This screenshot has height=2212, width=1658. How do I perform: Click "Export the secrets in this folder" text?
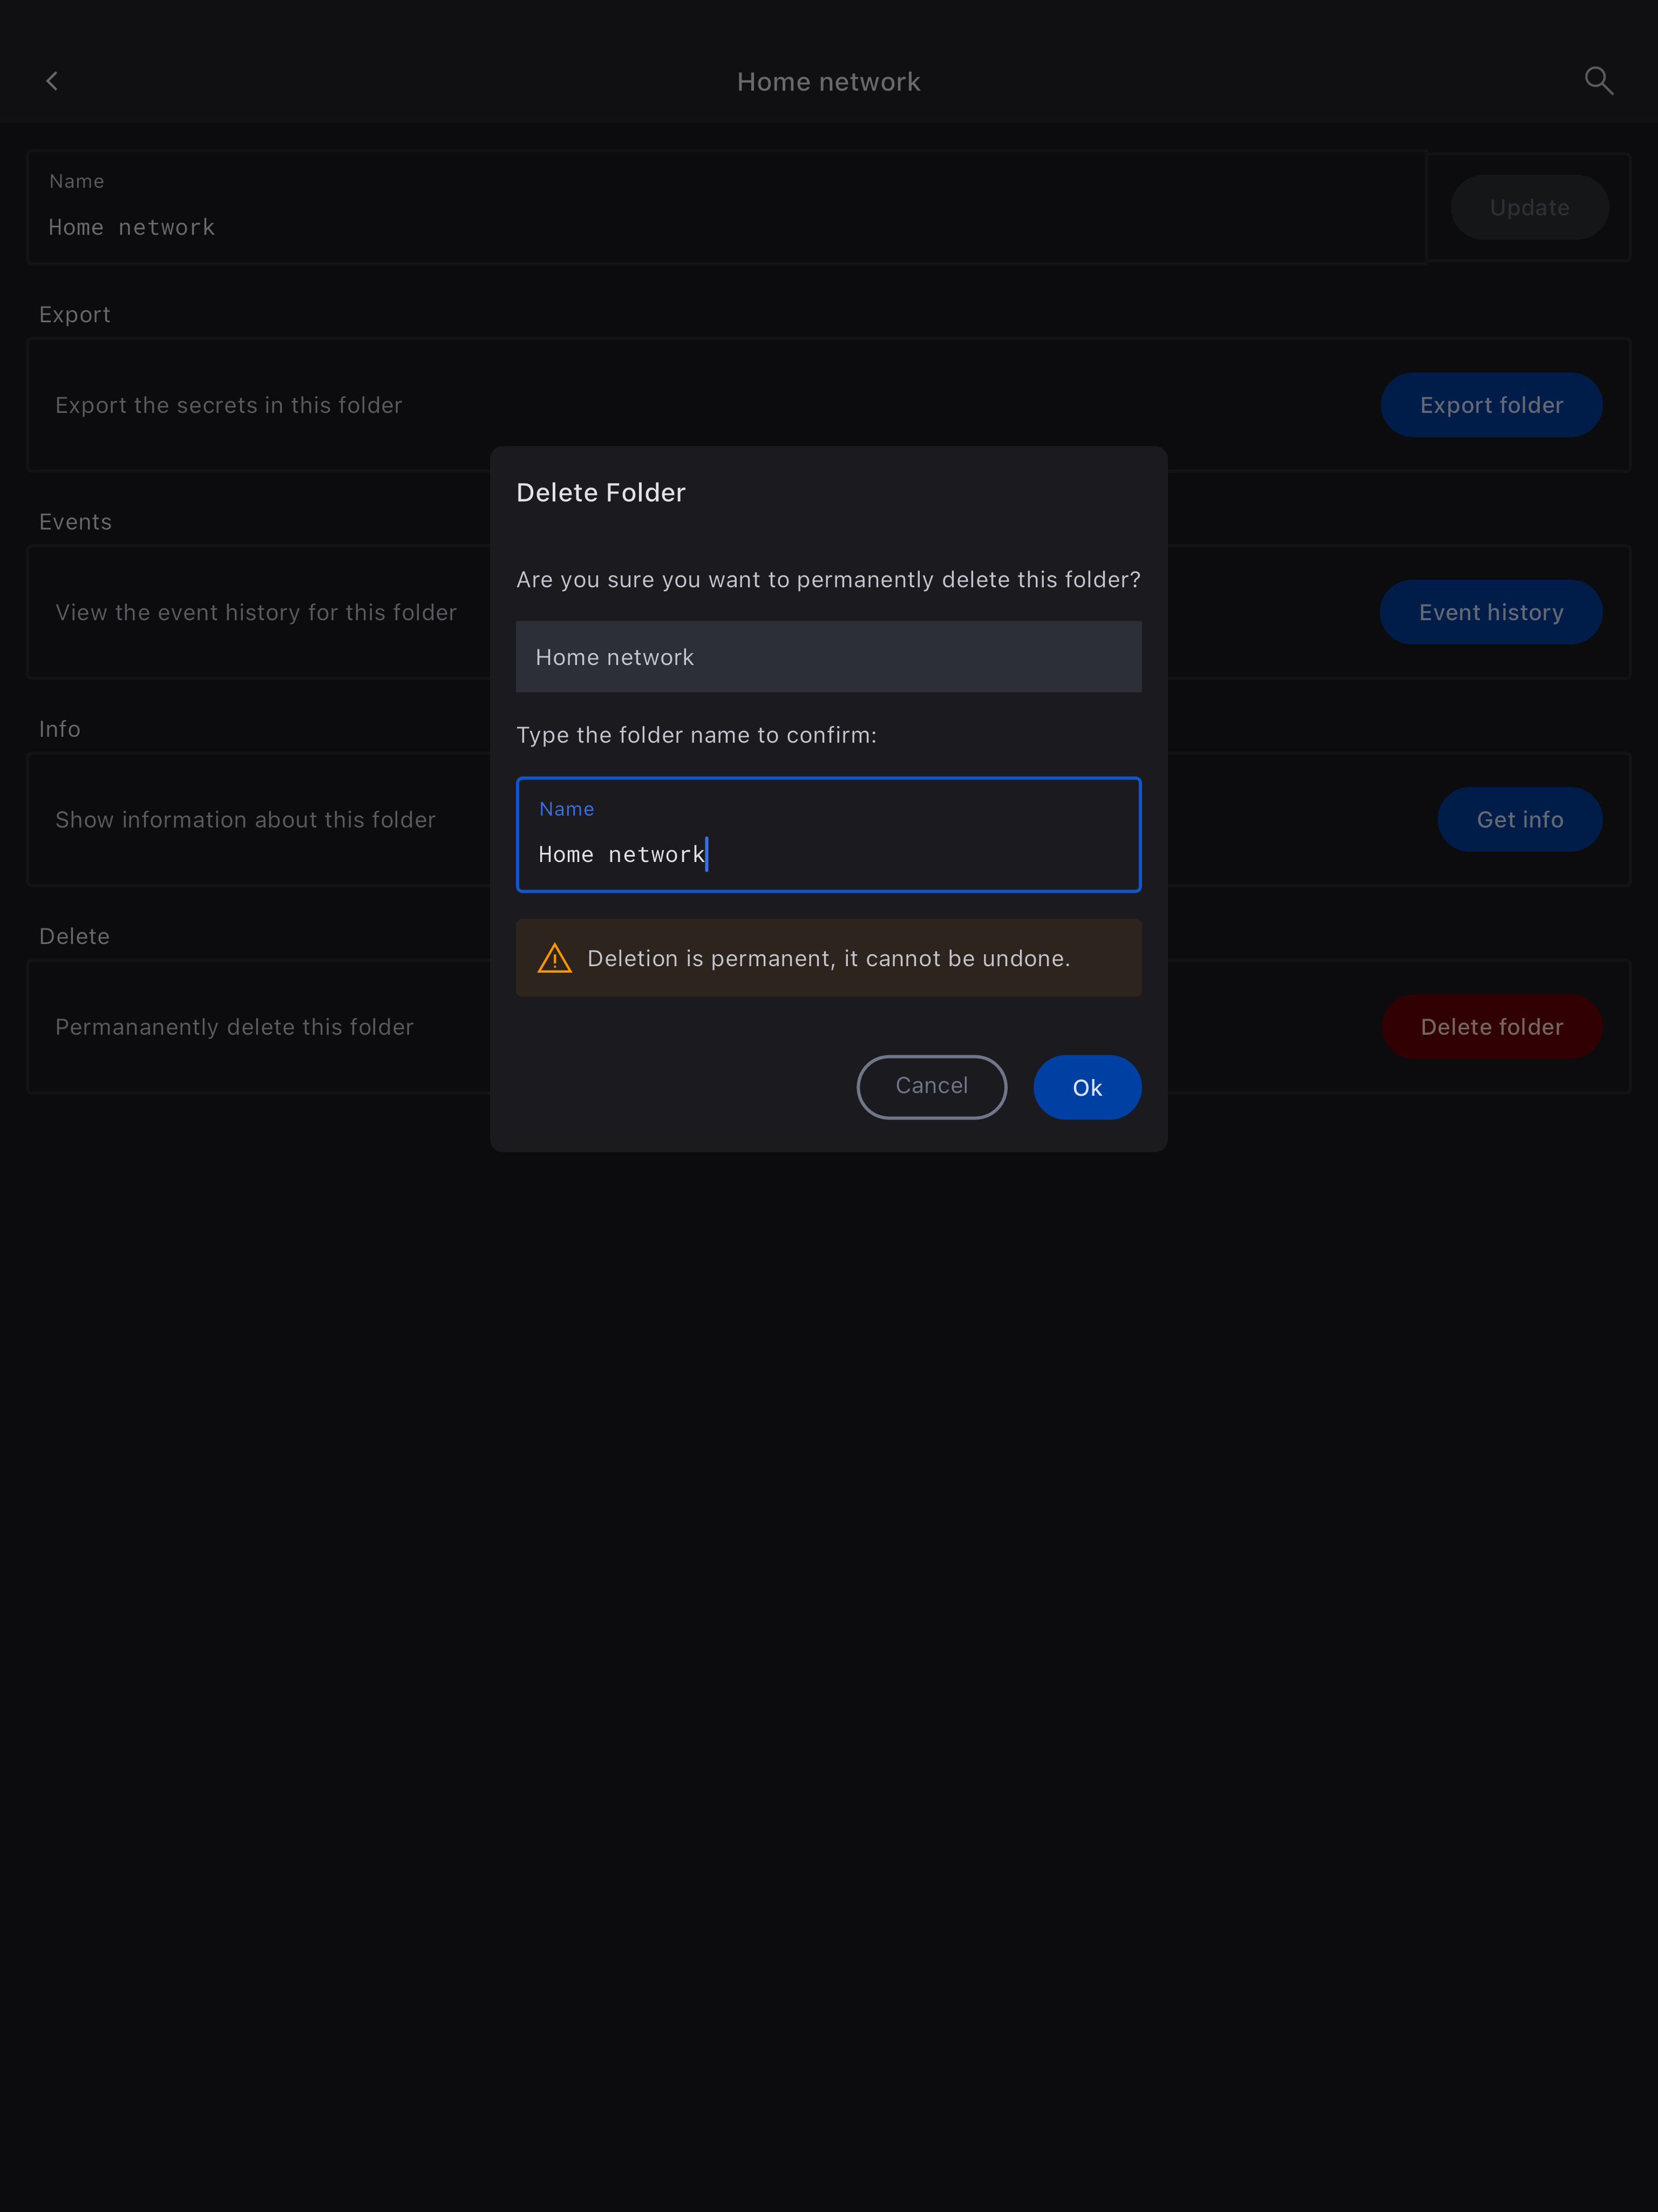[229, 405]
